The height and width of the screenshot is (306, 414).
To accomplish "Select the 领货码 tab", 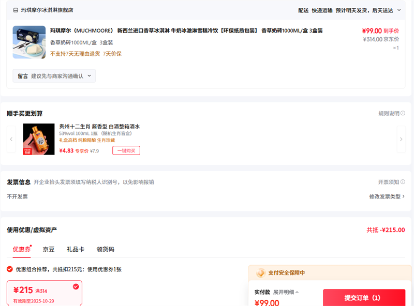I will (x=105, y=249).
